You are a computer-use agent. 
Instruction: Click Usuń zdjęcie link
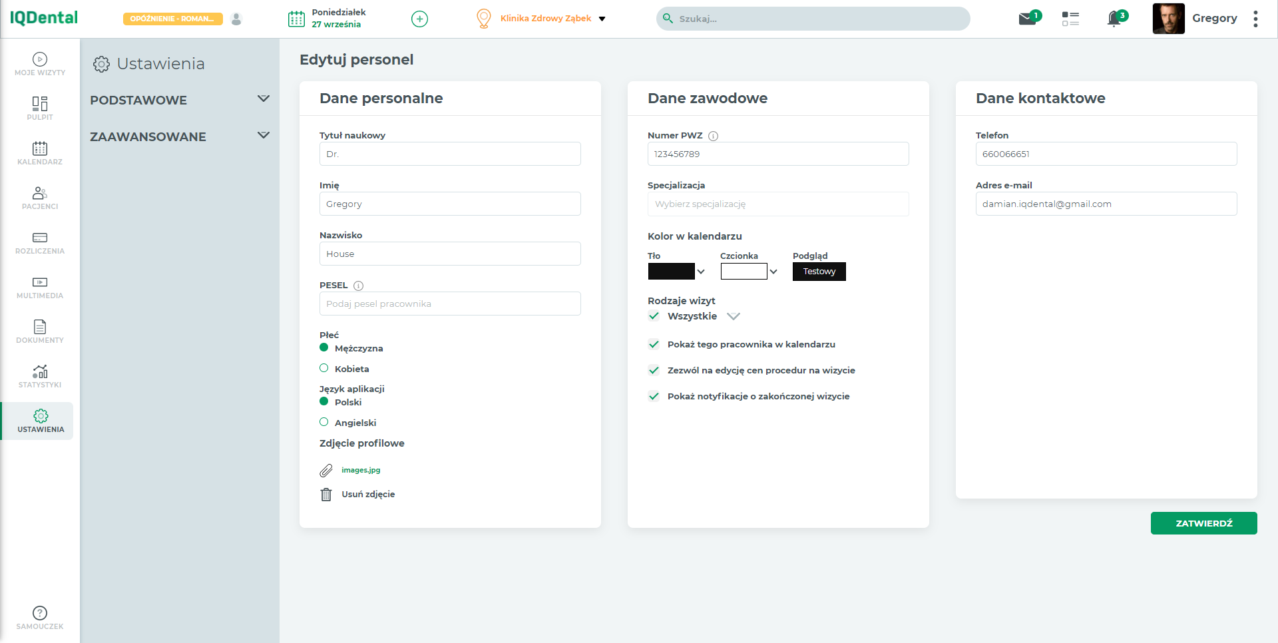368,494
